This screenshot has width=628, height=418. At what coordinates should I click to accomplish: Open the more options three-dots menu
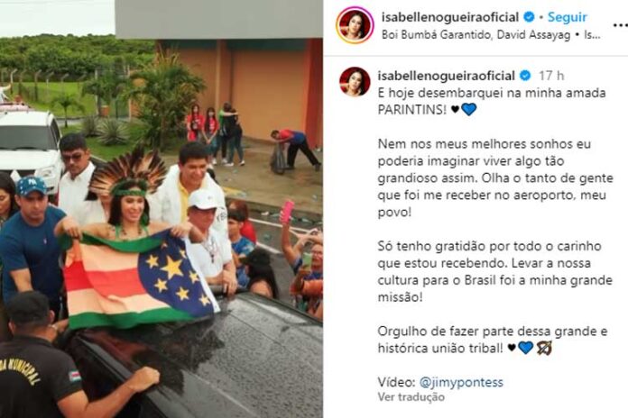pyautogui.click(x=620, y=25)
